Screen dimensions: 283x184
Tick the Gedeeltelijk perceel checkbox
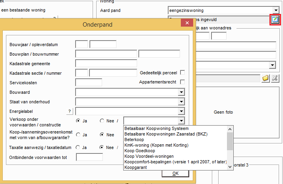pos(182,72)
